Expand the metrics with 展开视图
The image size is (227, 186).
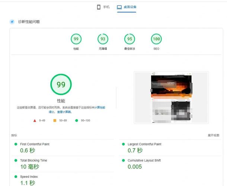coord(213,135)
